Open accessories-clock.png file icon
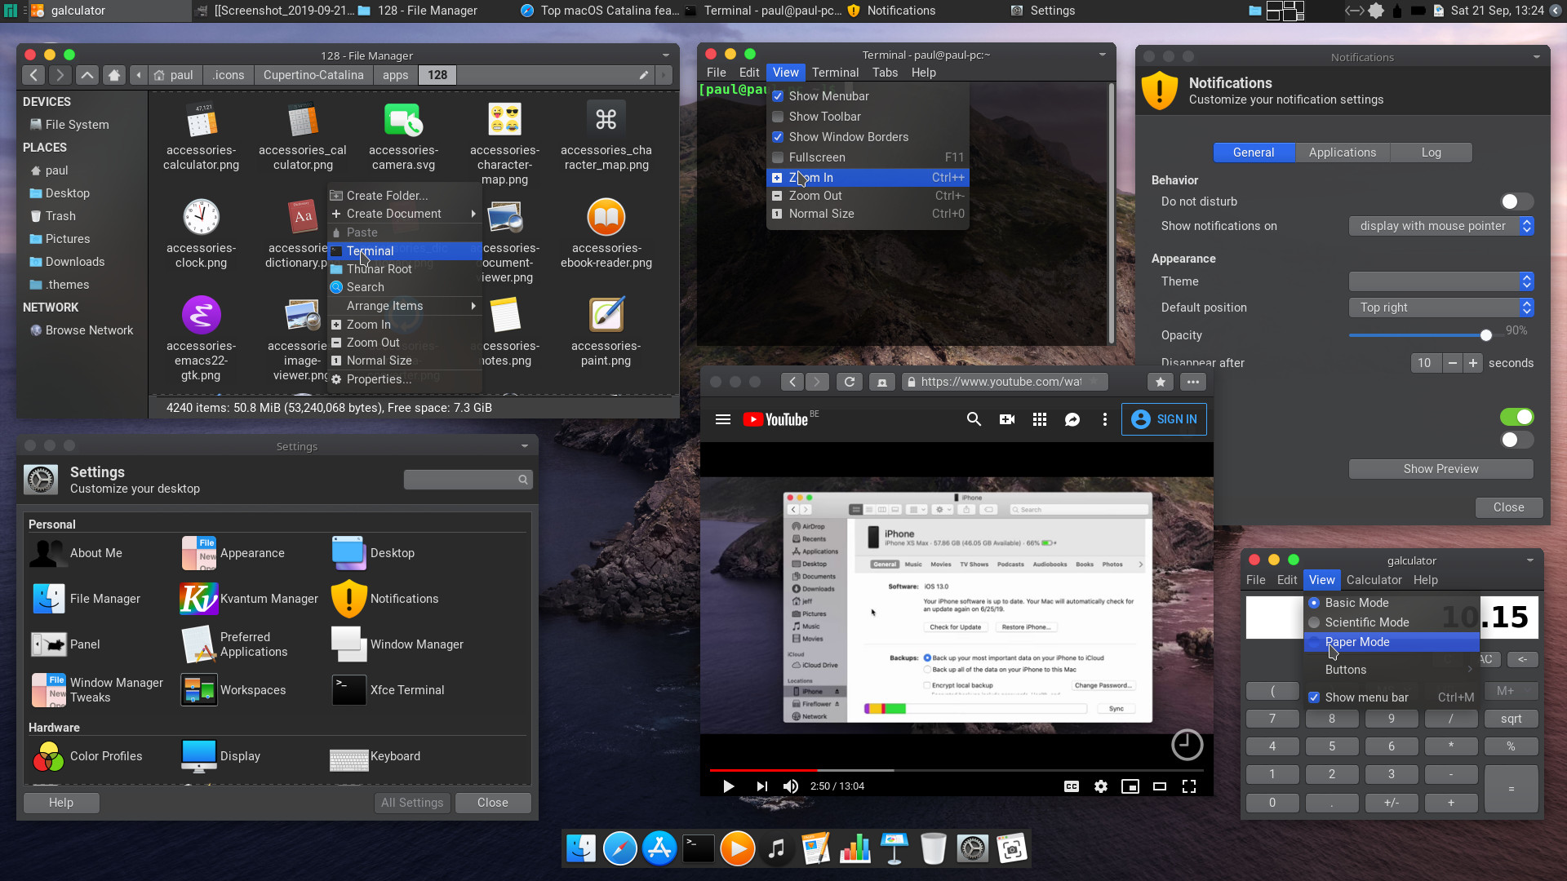Image resolution: width=1567 pixels, height=881 pixels. click(201, 218)
